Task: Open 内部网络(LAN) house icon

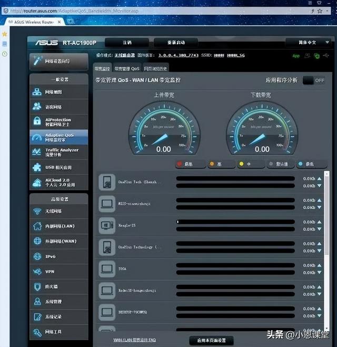Action: [37, 226]
